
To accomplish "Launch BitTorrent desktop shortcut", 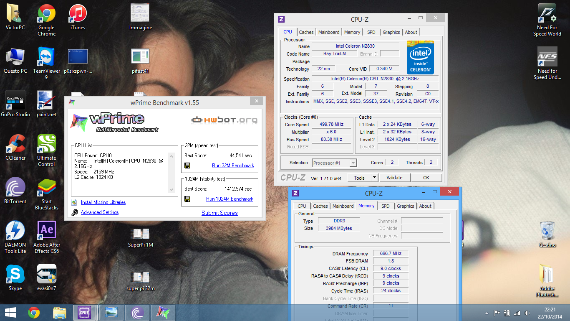I will point(15,191).
